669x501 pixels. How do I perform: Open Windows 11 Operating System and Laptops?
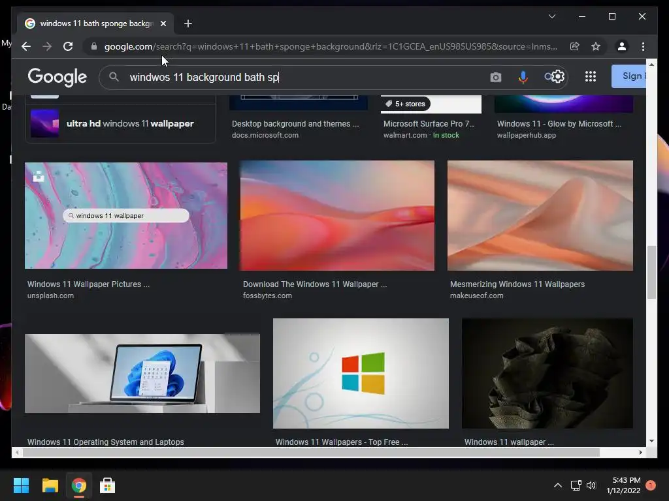(x=105, y=442)
